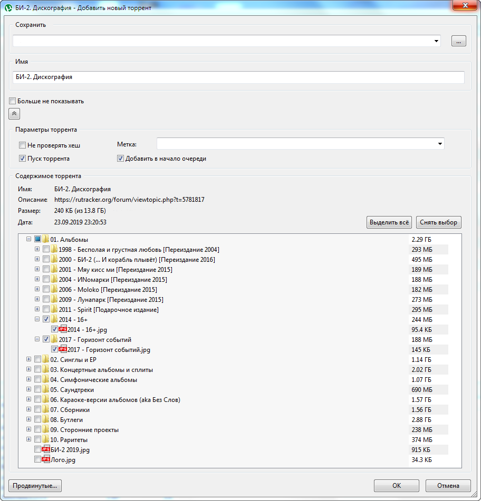Viewport: 481px width, 501px height.
Task: Click the '2.88 ГБ' size of 08. Бутлеги
Action: [421, 419]
